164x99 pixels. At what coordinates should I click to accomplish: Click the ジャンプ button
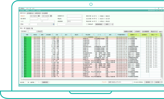pos(40,31)
